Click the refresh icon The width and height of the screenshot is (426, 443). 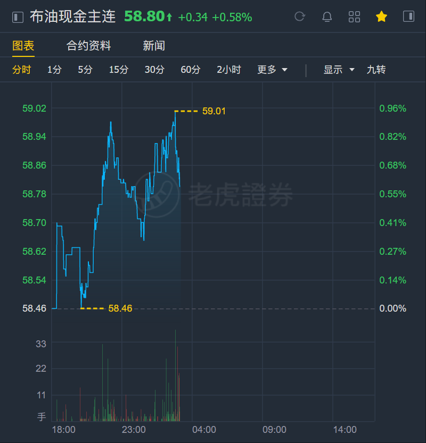[300, 17]
